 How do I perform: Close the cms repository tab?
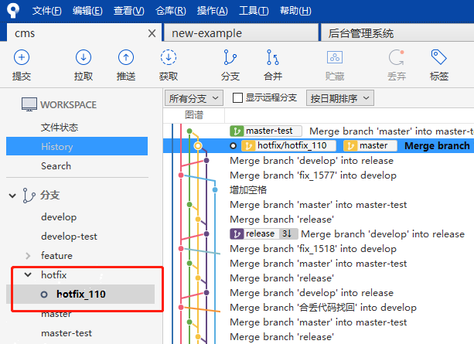152,33
